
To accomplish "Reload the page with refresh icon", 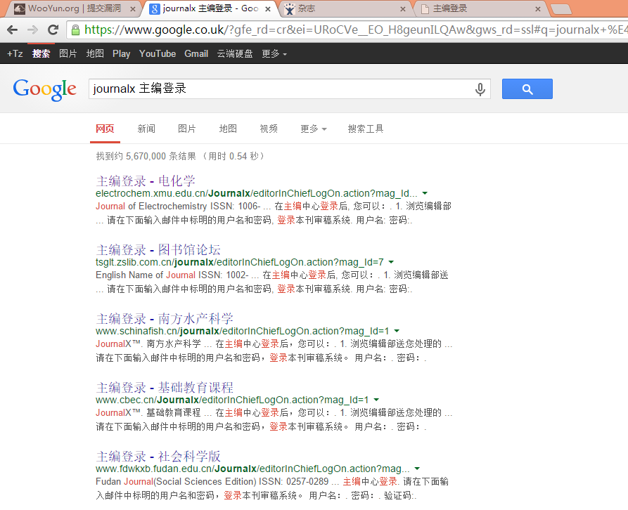I will pyautogui.click(x=53, y=30).
